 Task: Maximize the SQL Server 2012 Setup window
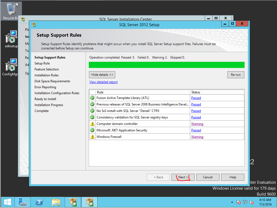tap(232, 23)
